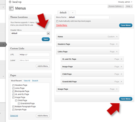This screenshot has height=122, width=136.
Task: Check the Links Page checkbox
Action: pyautogui.click(x=13, y=88)
